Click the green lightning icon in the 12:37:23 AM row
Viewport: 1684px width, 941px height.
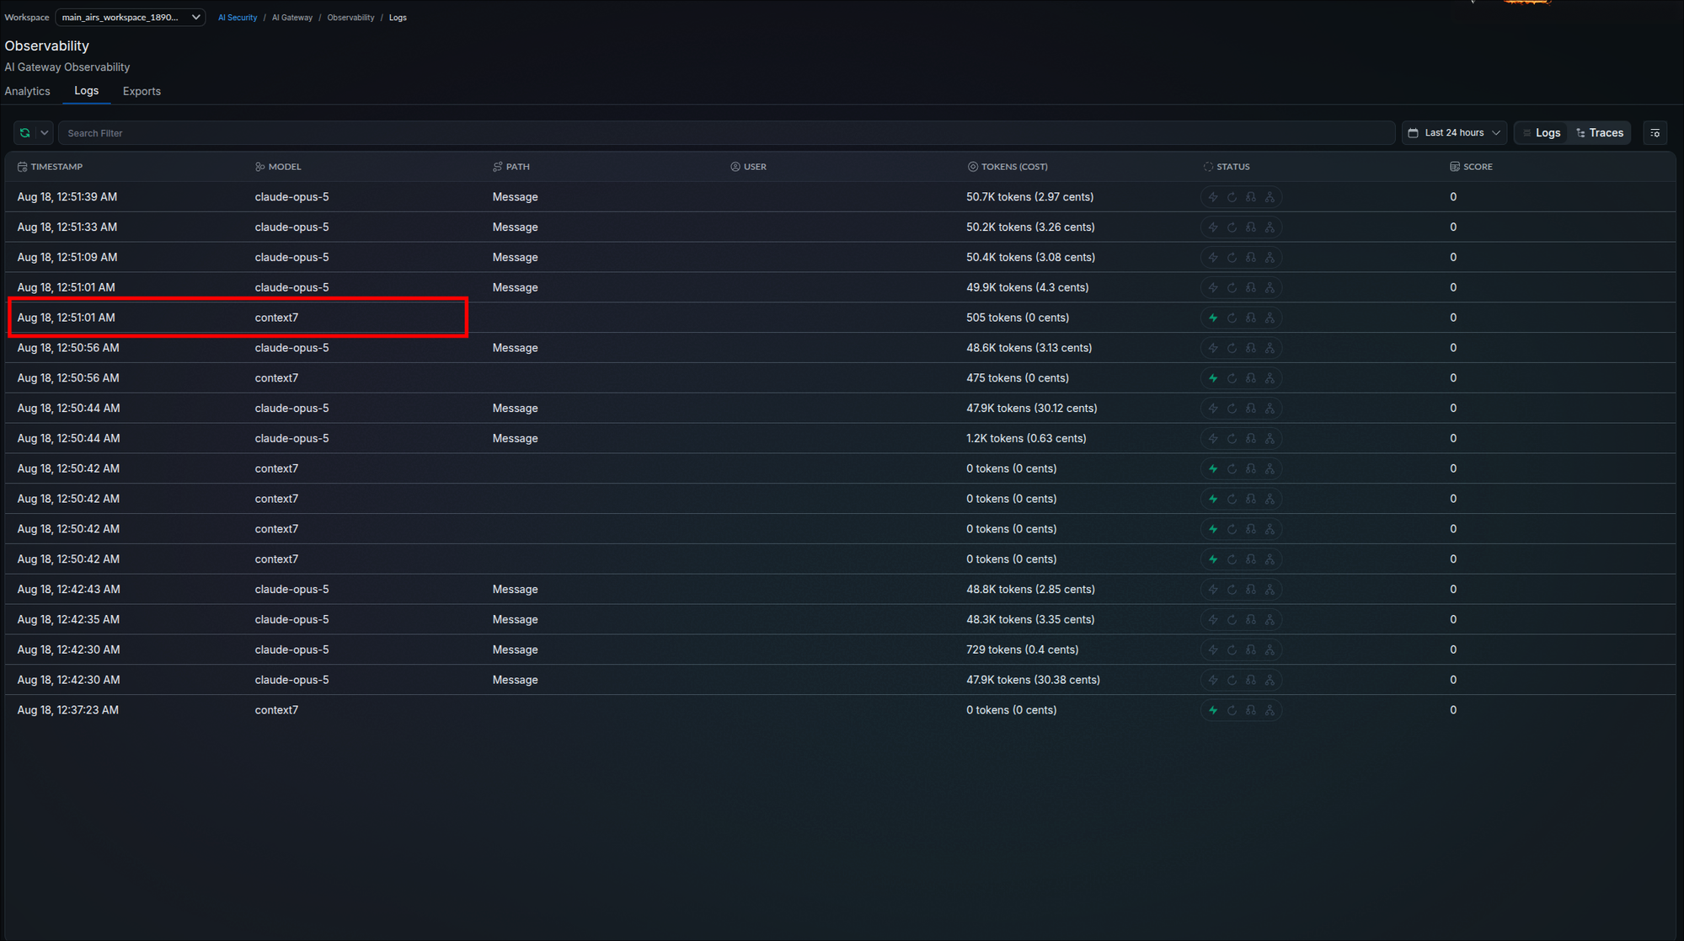click(1213, 710)
